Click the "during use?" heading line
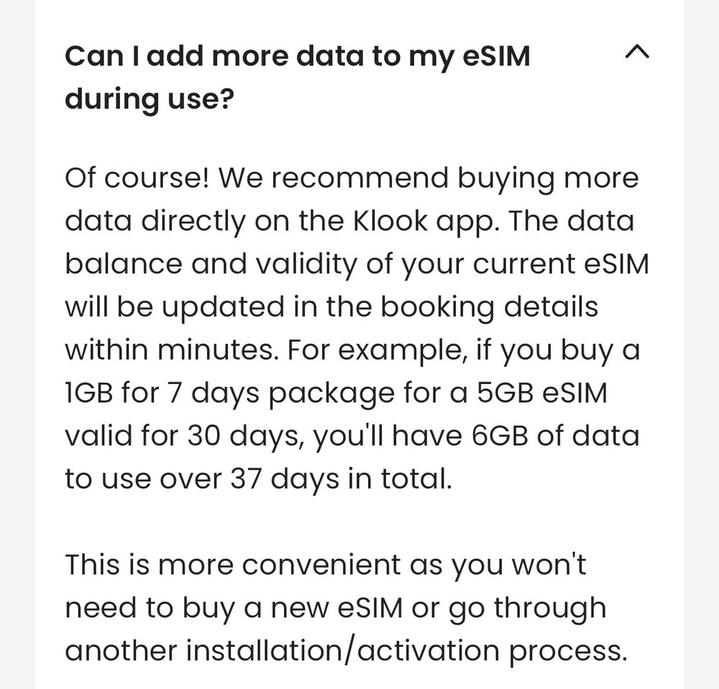The height and width of the screenshot is (689, 719). point(149,99)
